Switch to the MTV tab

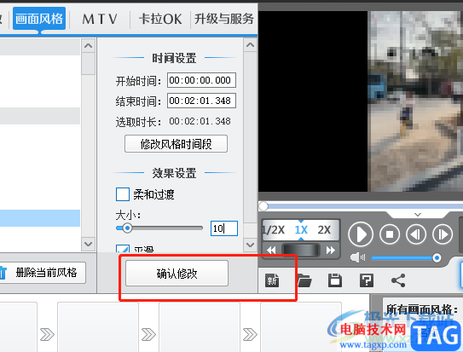point(100,20)
